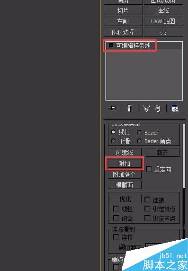Viewport: 188px width, 271px height.
Task: Pin the modifier stack
Action: (x=112, y=108)
